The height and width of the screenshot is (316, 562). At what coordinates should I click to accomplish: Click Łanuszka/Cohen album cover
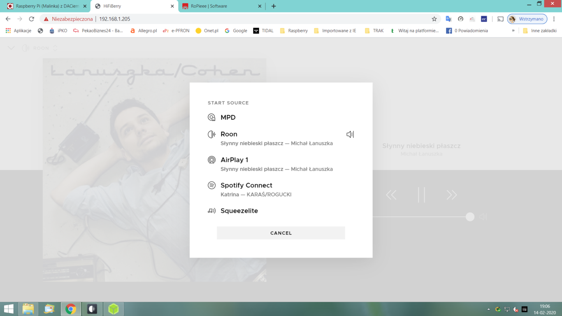pyautogui.click(x=154, y=170)
